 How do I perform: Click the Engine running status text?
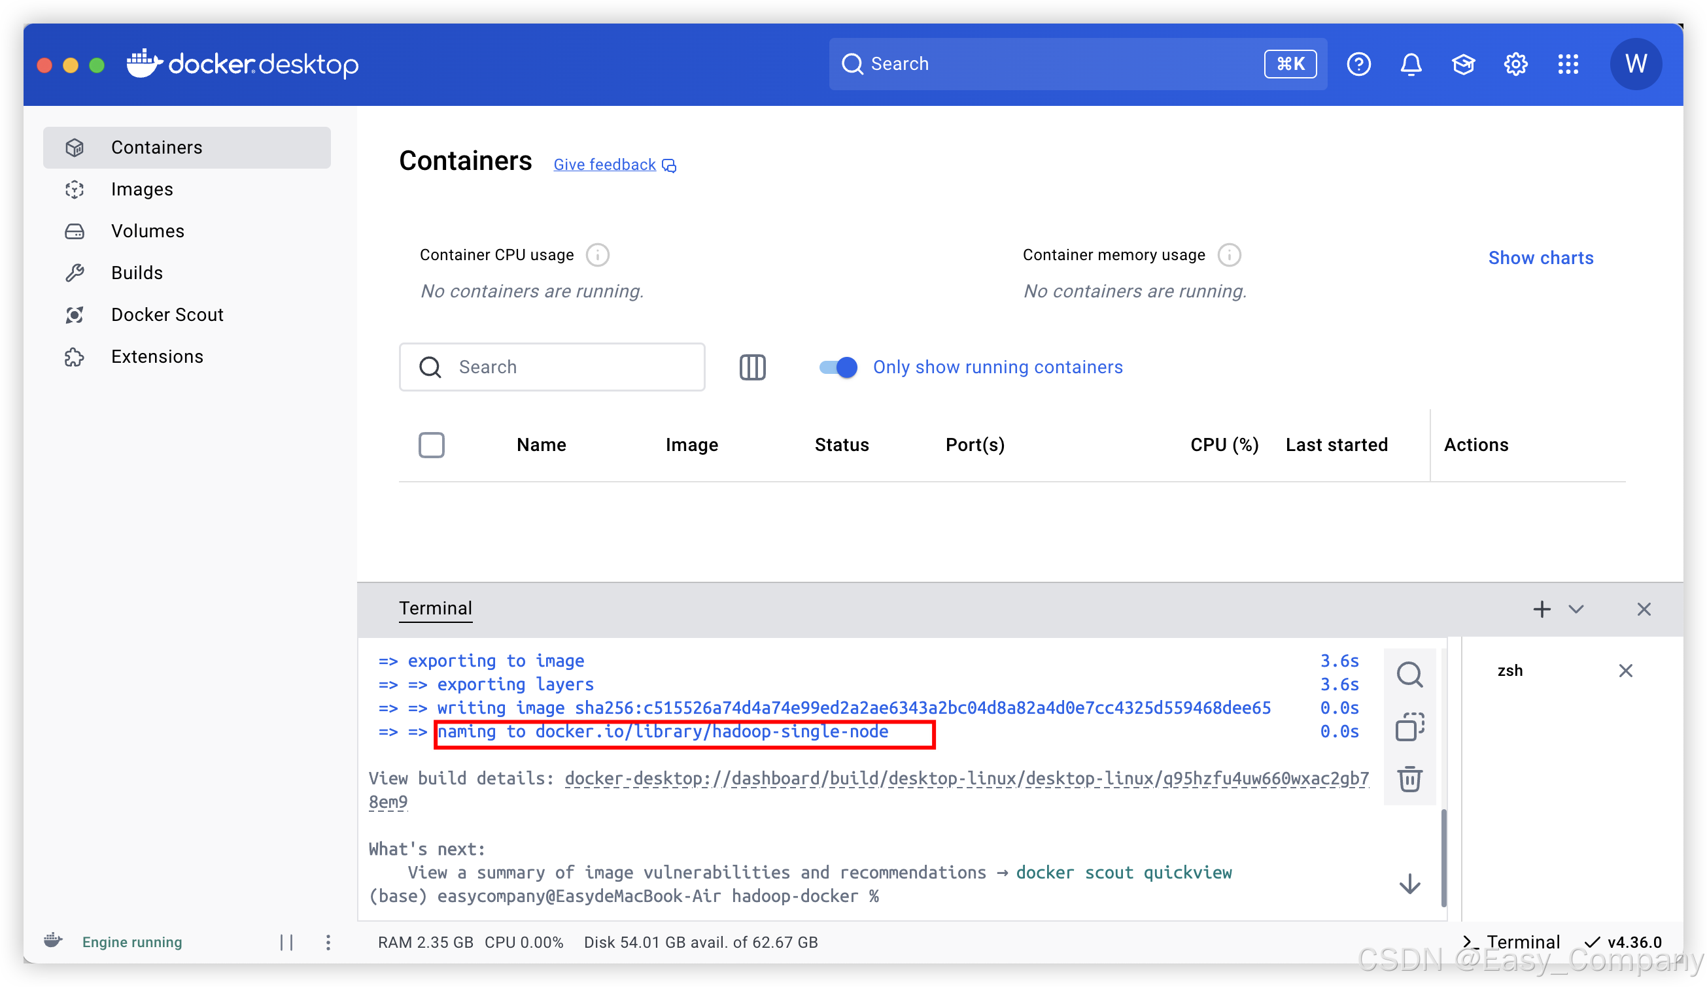(132, 943)
